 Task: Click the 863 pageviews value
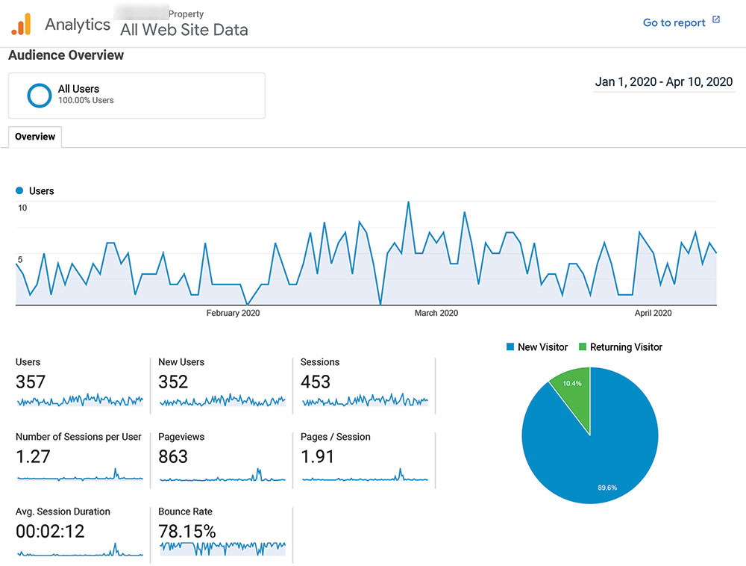coord(173,456)
